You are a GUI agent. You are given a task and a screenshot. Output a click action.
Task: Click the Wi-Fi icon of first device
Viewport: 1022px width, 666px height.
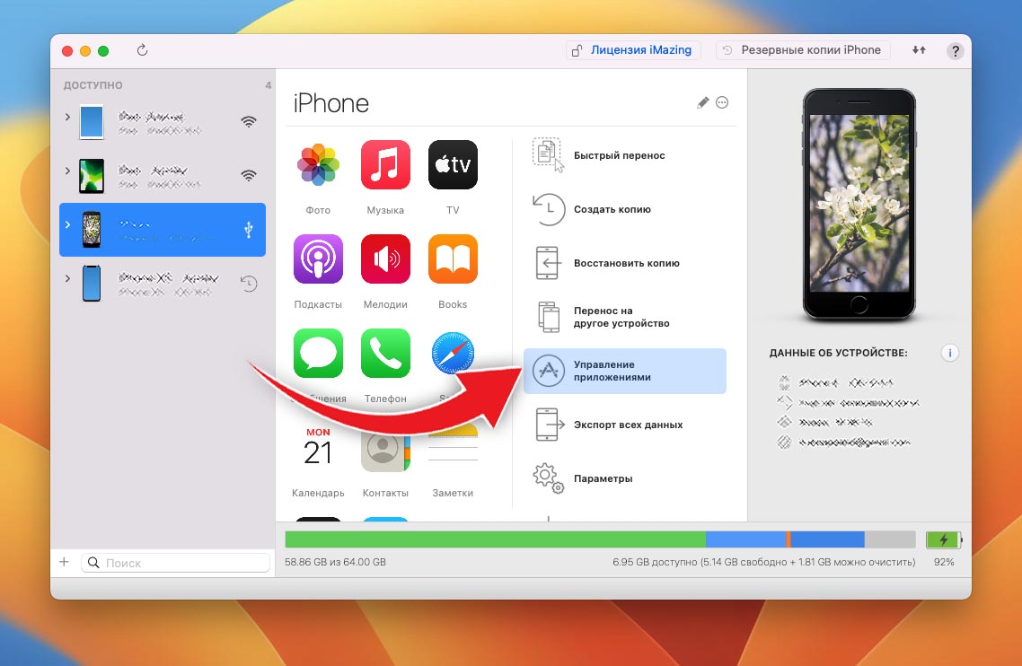pos(249,121)
